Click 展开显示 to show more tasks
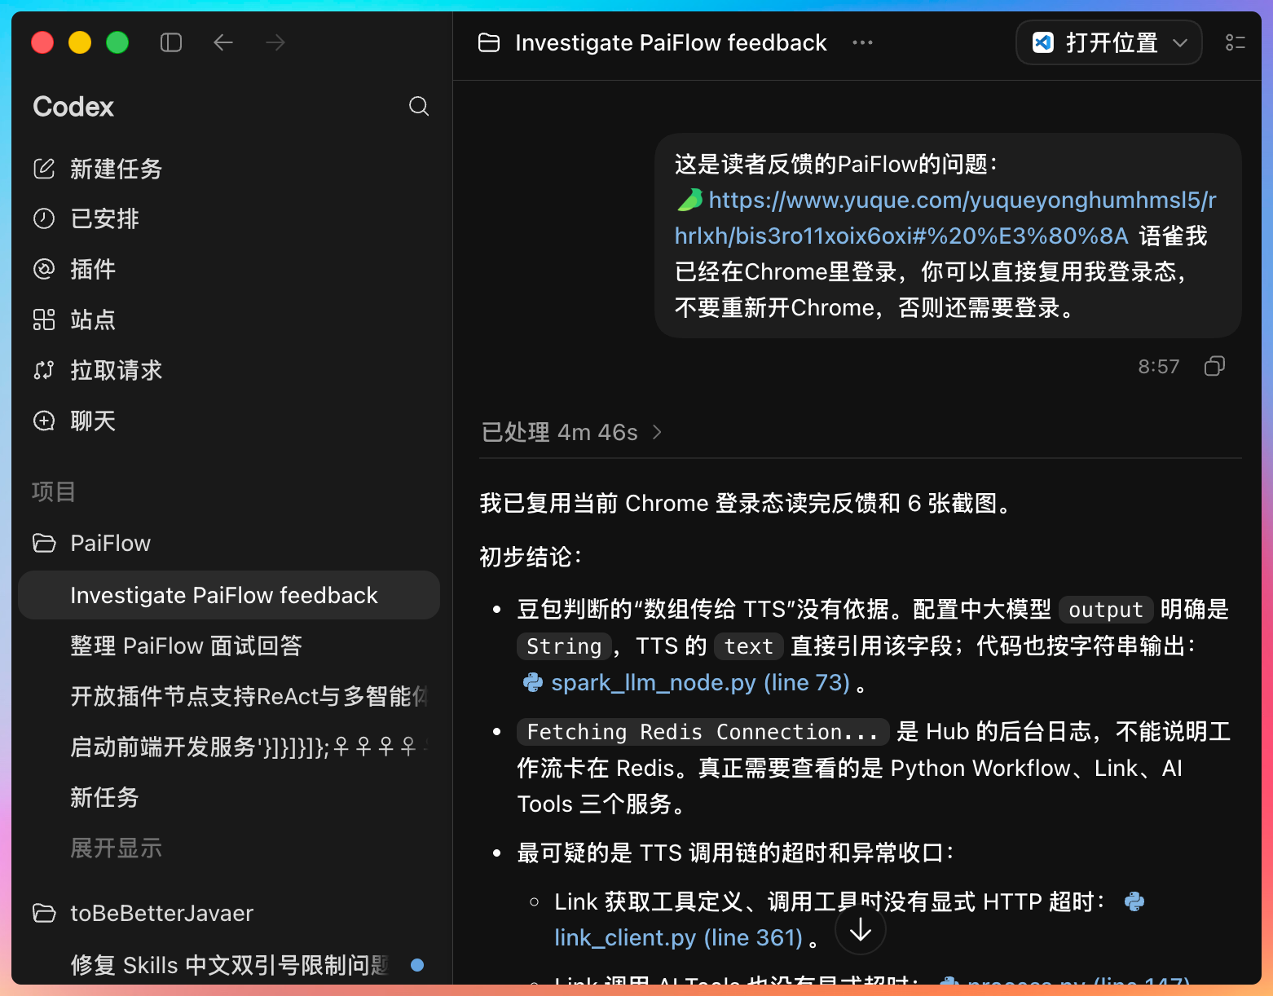 (116, 848)
